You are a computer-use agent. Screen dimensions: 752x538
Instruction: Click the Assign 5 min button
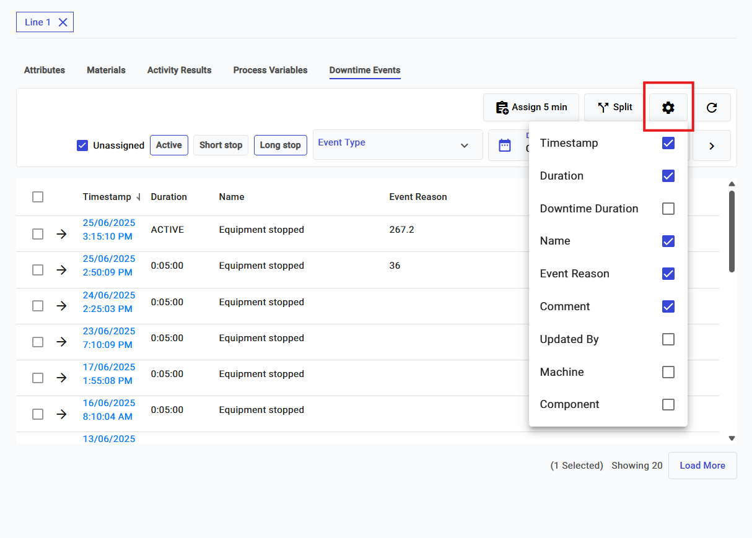click(531, 108)
